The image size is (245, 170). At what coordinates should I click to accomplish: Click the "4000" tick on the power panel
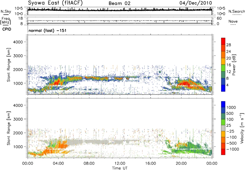click(x=18, y=42)
